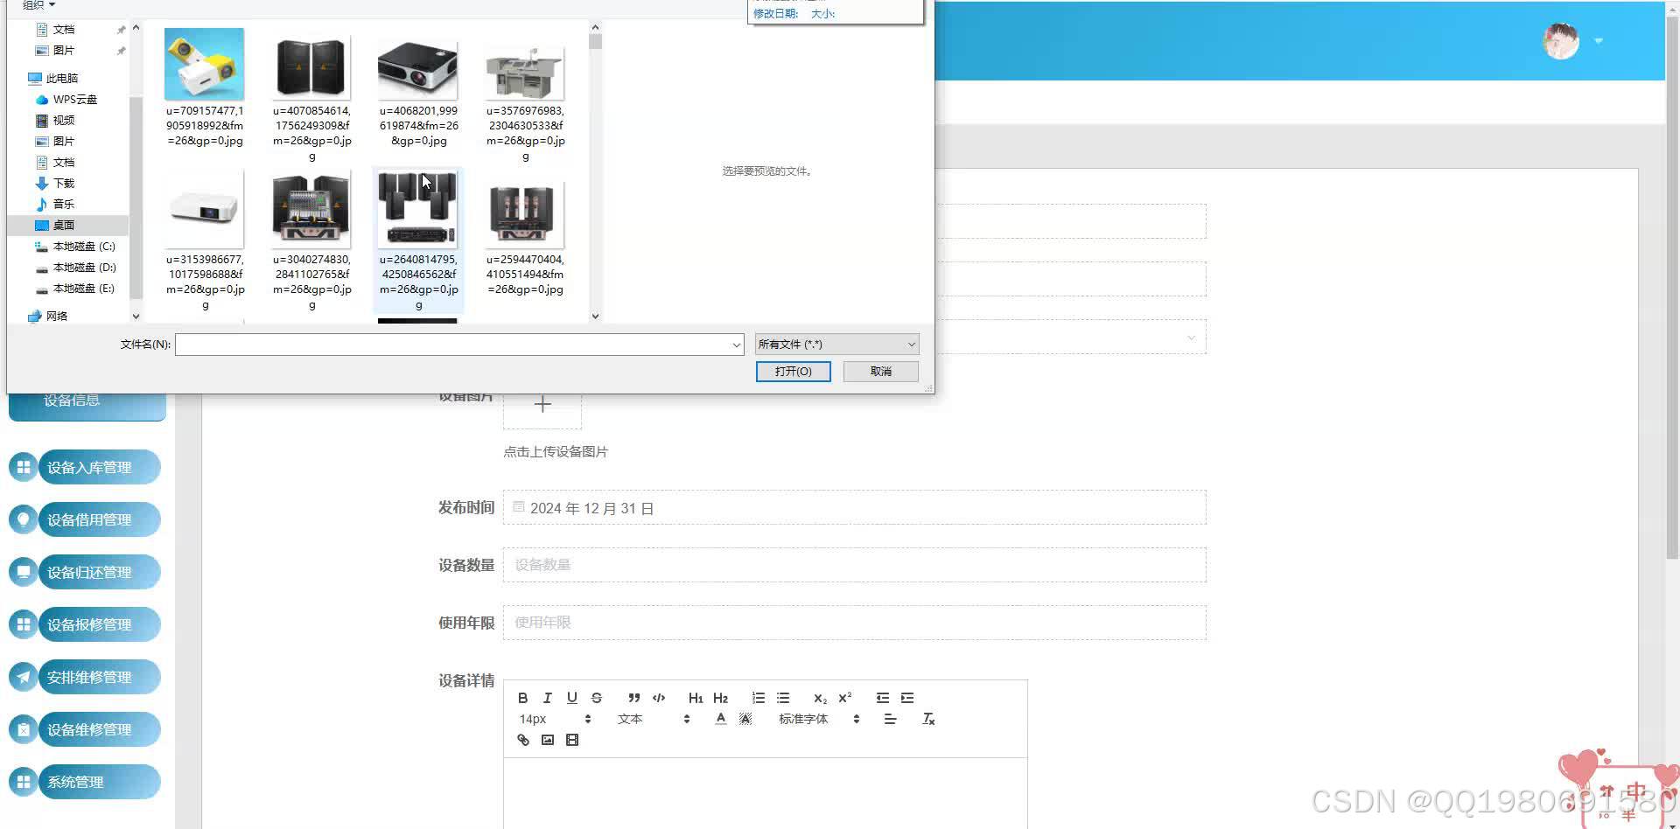Insert an image in the editor
This screenshot has height=829, width=1680.
click(x=547, y=740)
